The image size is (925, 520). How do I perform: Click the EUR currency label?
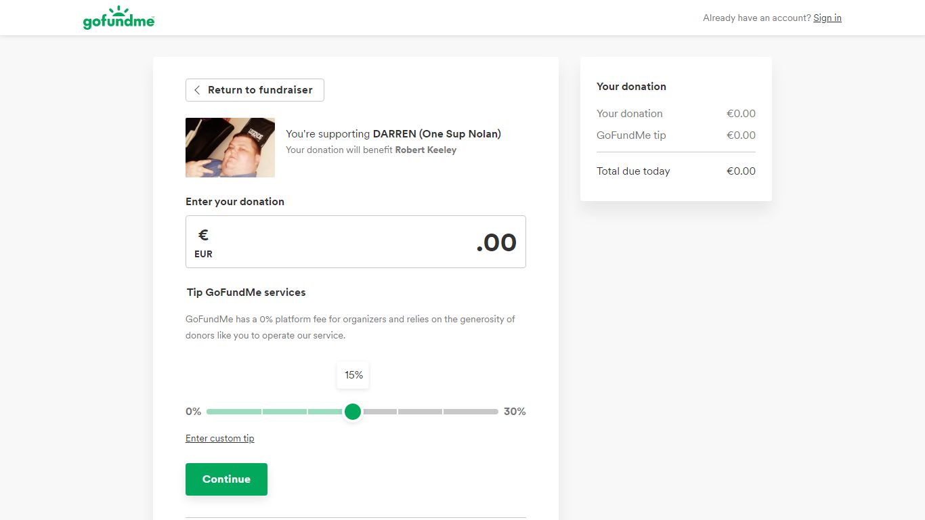(203, 255)
